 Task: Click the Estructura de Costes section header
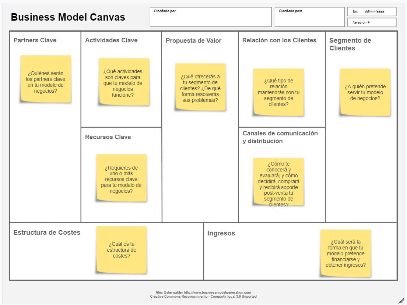coord(47,233)
